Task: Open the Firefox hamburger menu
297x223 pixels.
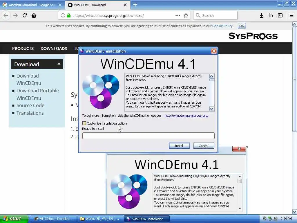Action: point(291,16)
